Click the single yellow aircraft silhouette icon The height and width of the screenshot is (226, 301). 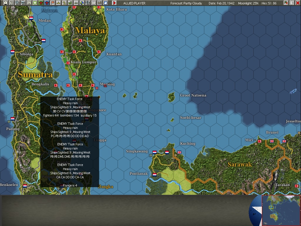click(x=58, y=3)
